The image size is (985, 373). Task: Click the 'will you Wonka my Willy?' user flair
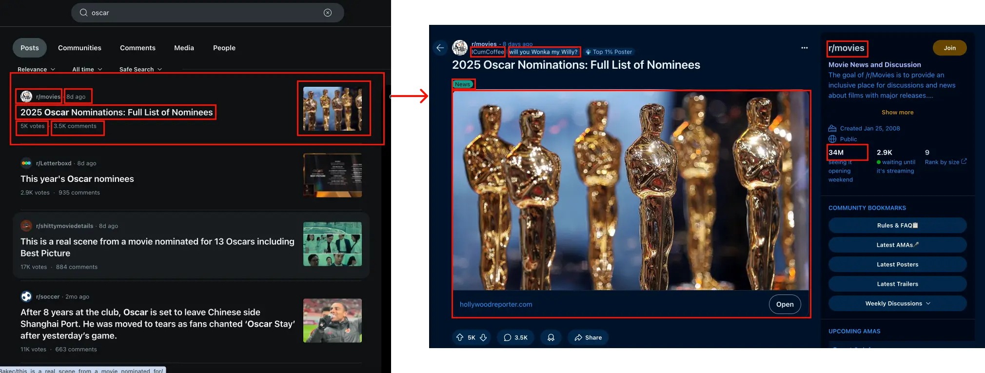(543, 52)
